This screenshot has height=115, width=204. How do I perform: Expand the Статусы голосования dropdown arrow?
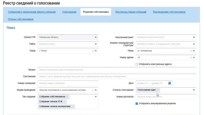[x=194, y=90]
